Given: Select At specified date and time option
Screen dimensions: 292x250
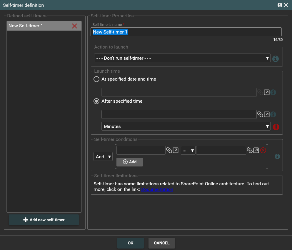Looking at the screenshot, I should point(96,79).
